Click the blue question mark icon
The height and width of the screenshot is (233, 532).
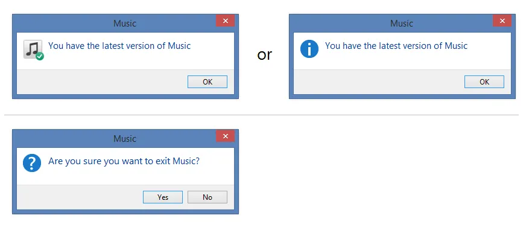(x=32, y=163)
